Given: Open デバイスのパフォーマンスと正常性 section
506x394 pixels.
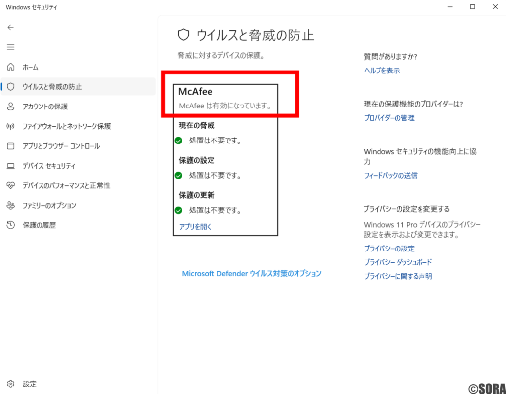Looking at the screenshot, I should click(78, 185).
